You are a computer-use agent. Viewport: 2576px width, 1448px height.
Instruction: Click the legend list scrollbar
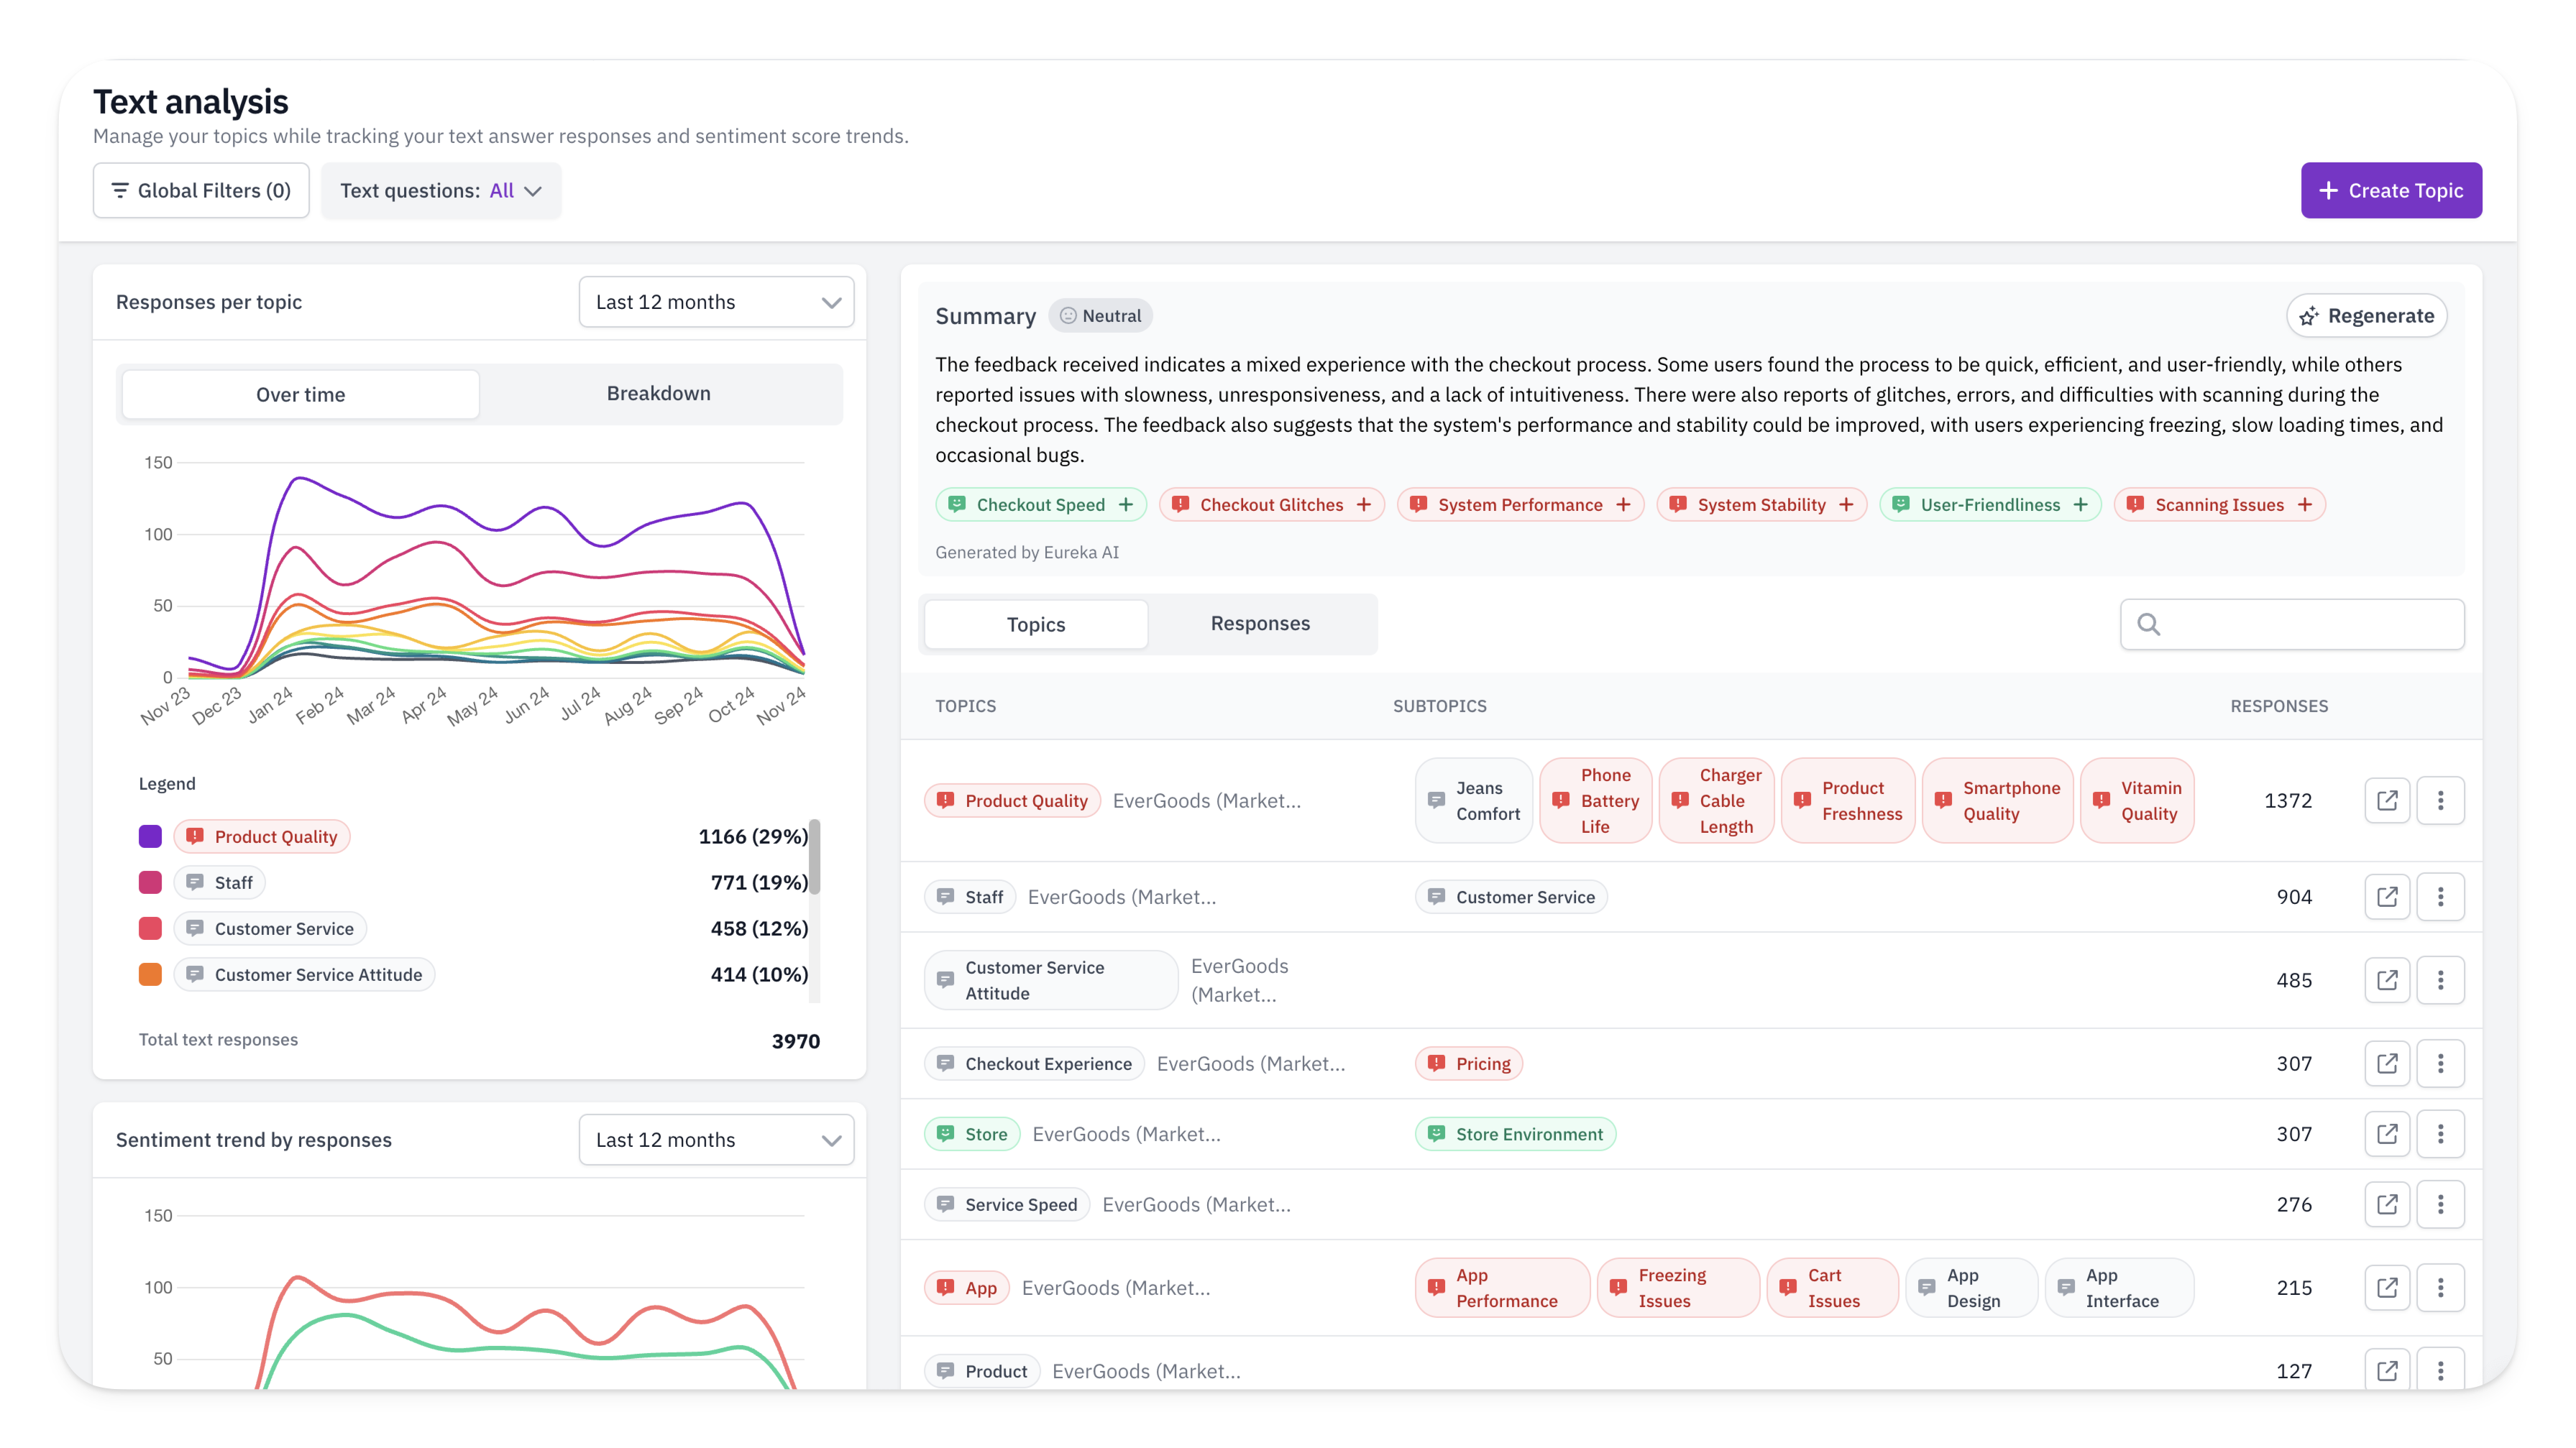coord(815,857)
